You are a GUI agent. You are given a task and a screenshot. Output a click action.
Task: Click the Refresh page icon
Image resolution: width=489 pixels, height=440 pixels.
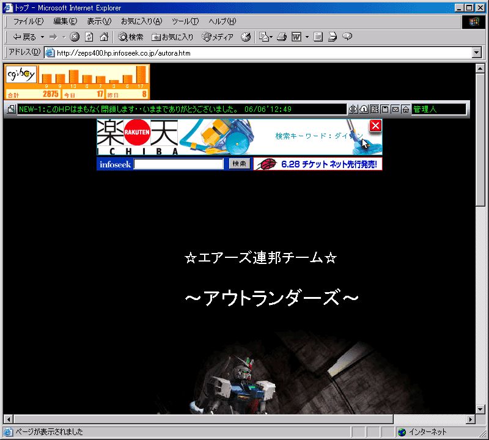coord(89,37)
